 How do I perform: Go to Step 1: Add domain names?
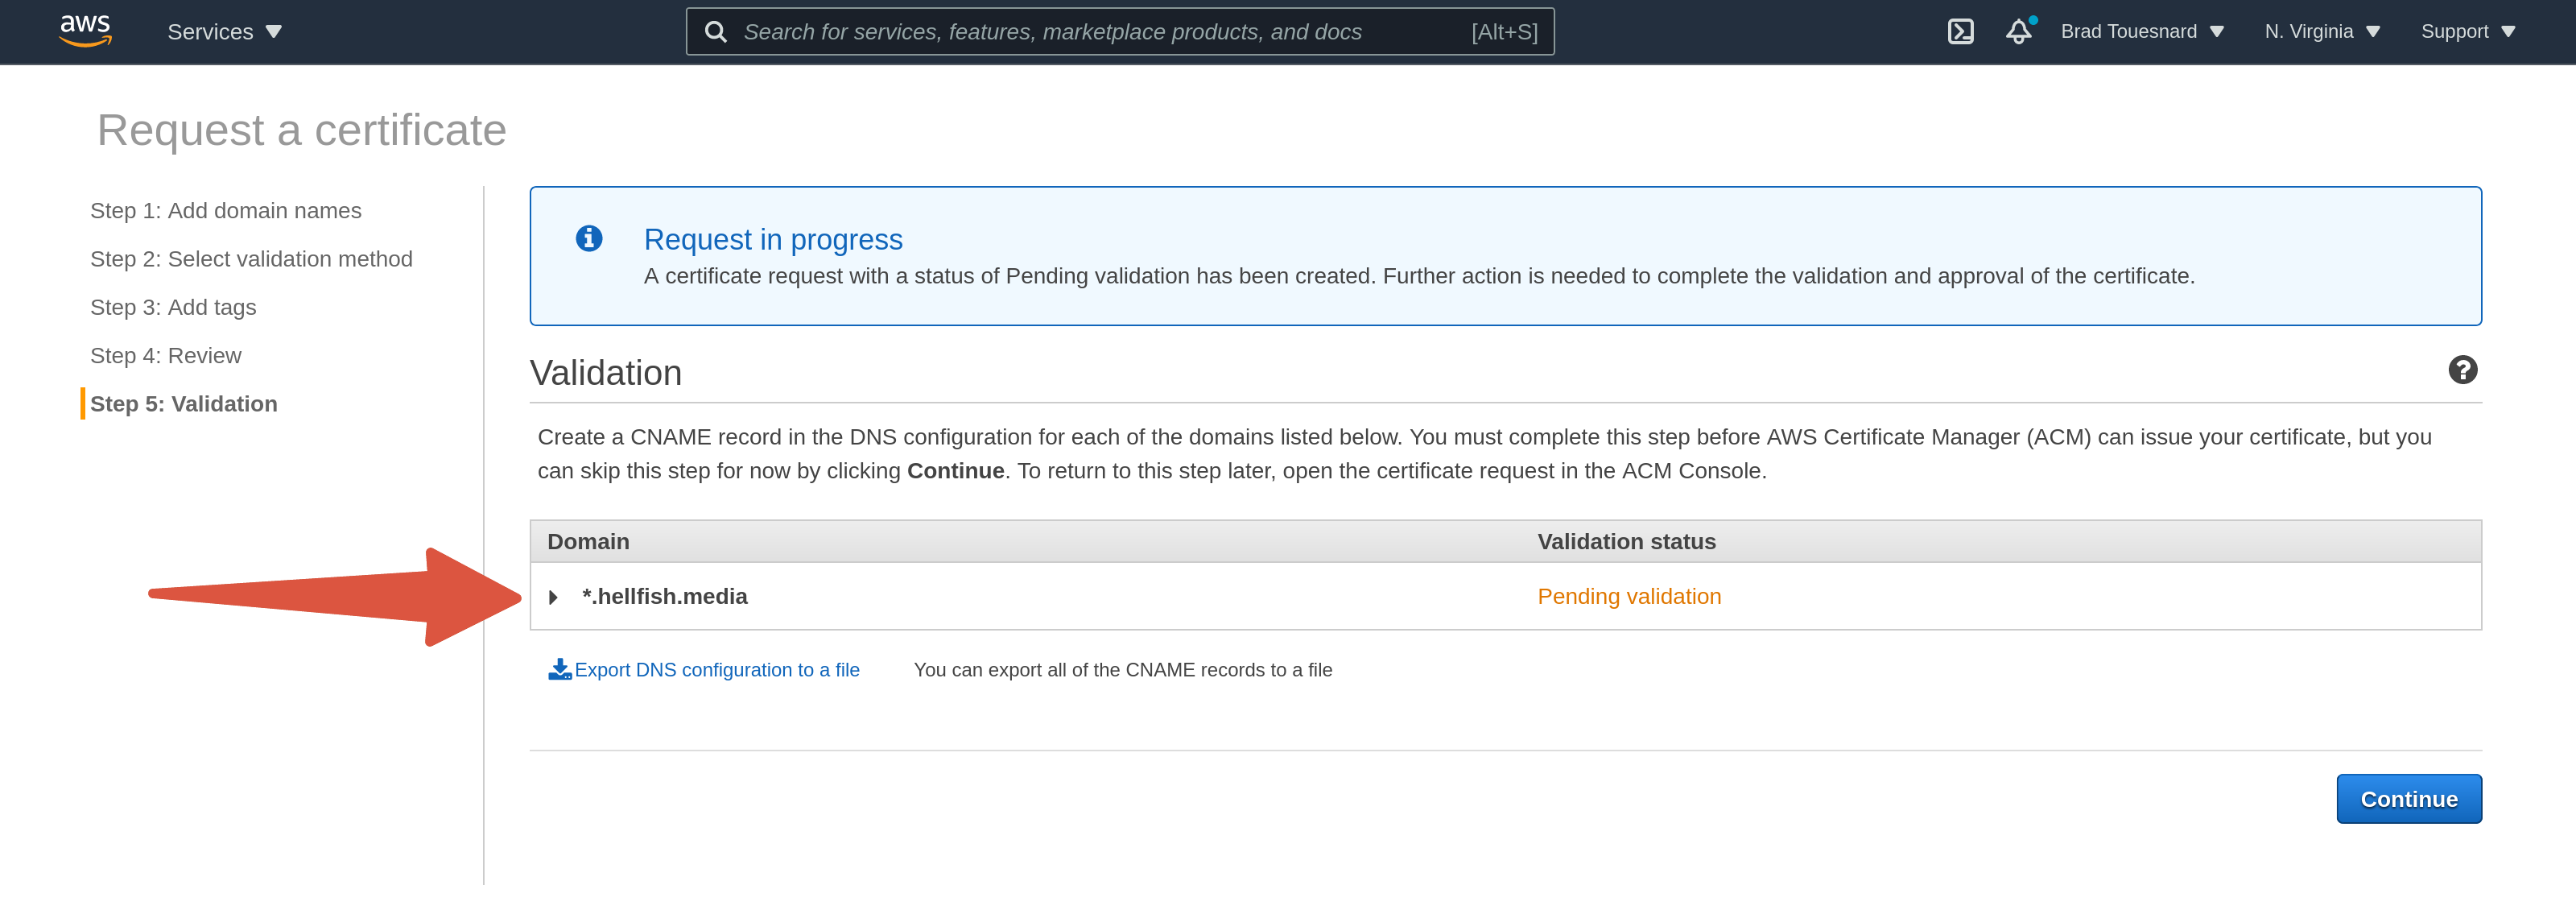coord(225,210)
